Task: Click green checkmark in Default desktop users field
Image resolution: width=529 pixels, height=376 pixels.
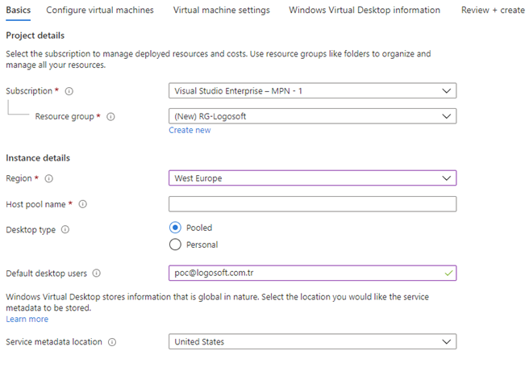Action: point(448,274)
